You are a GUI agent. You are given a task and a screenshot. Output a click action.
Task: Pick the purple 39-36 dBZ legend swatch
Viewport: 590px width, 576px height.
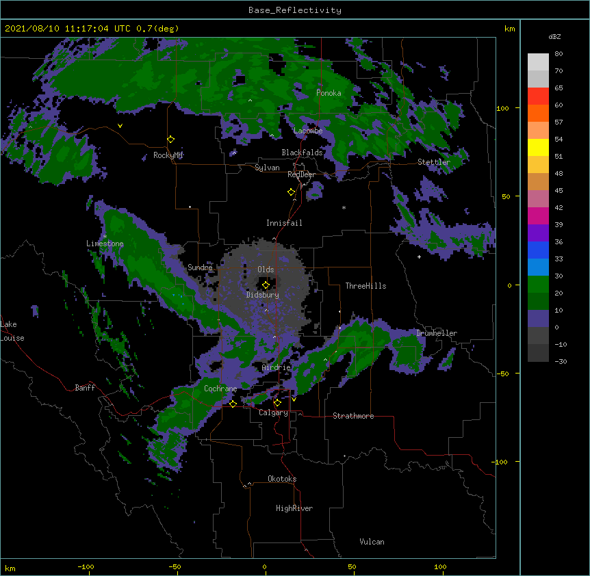[x=538, y=233]
